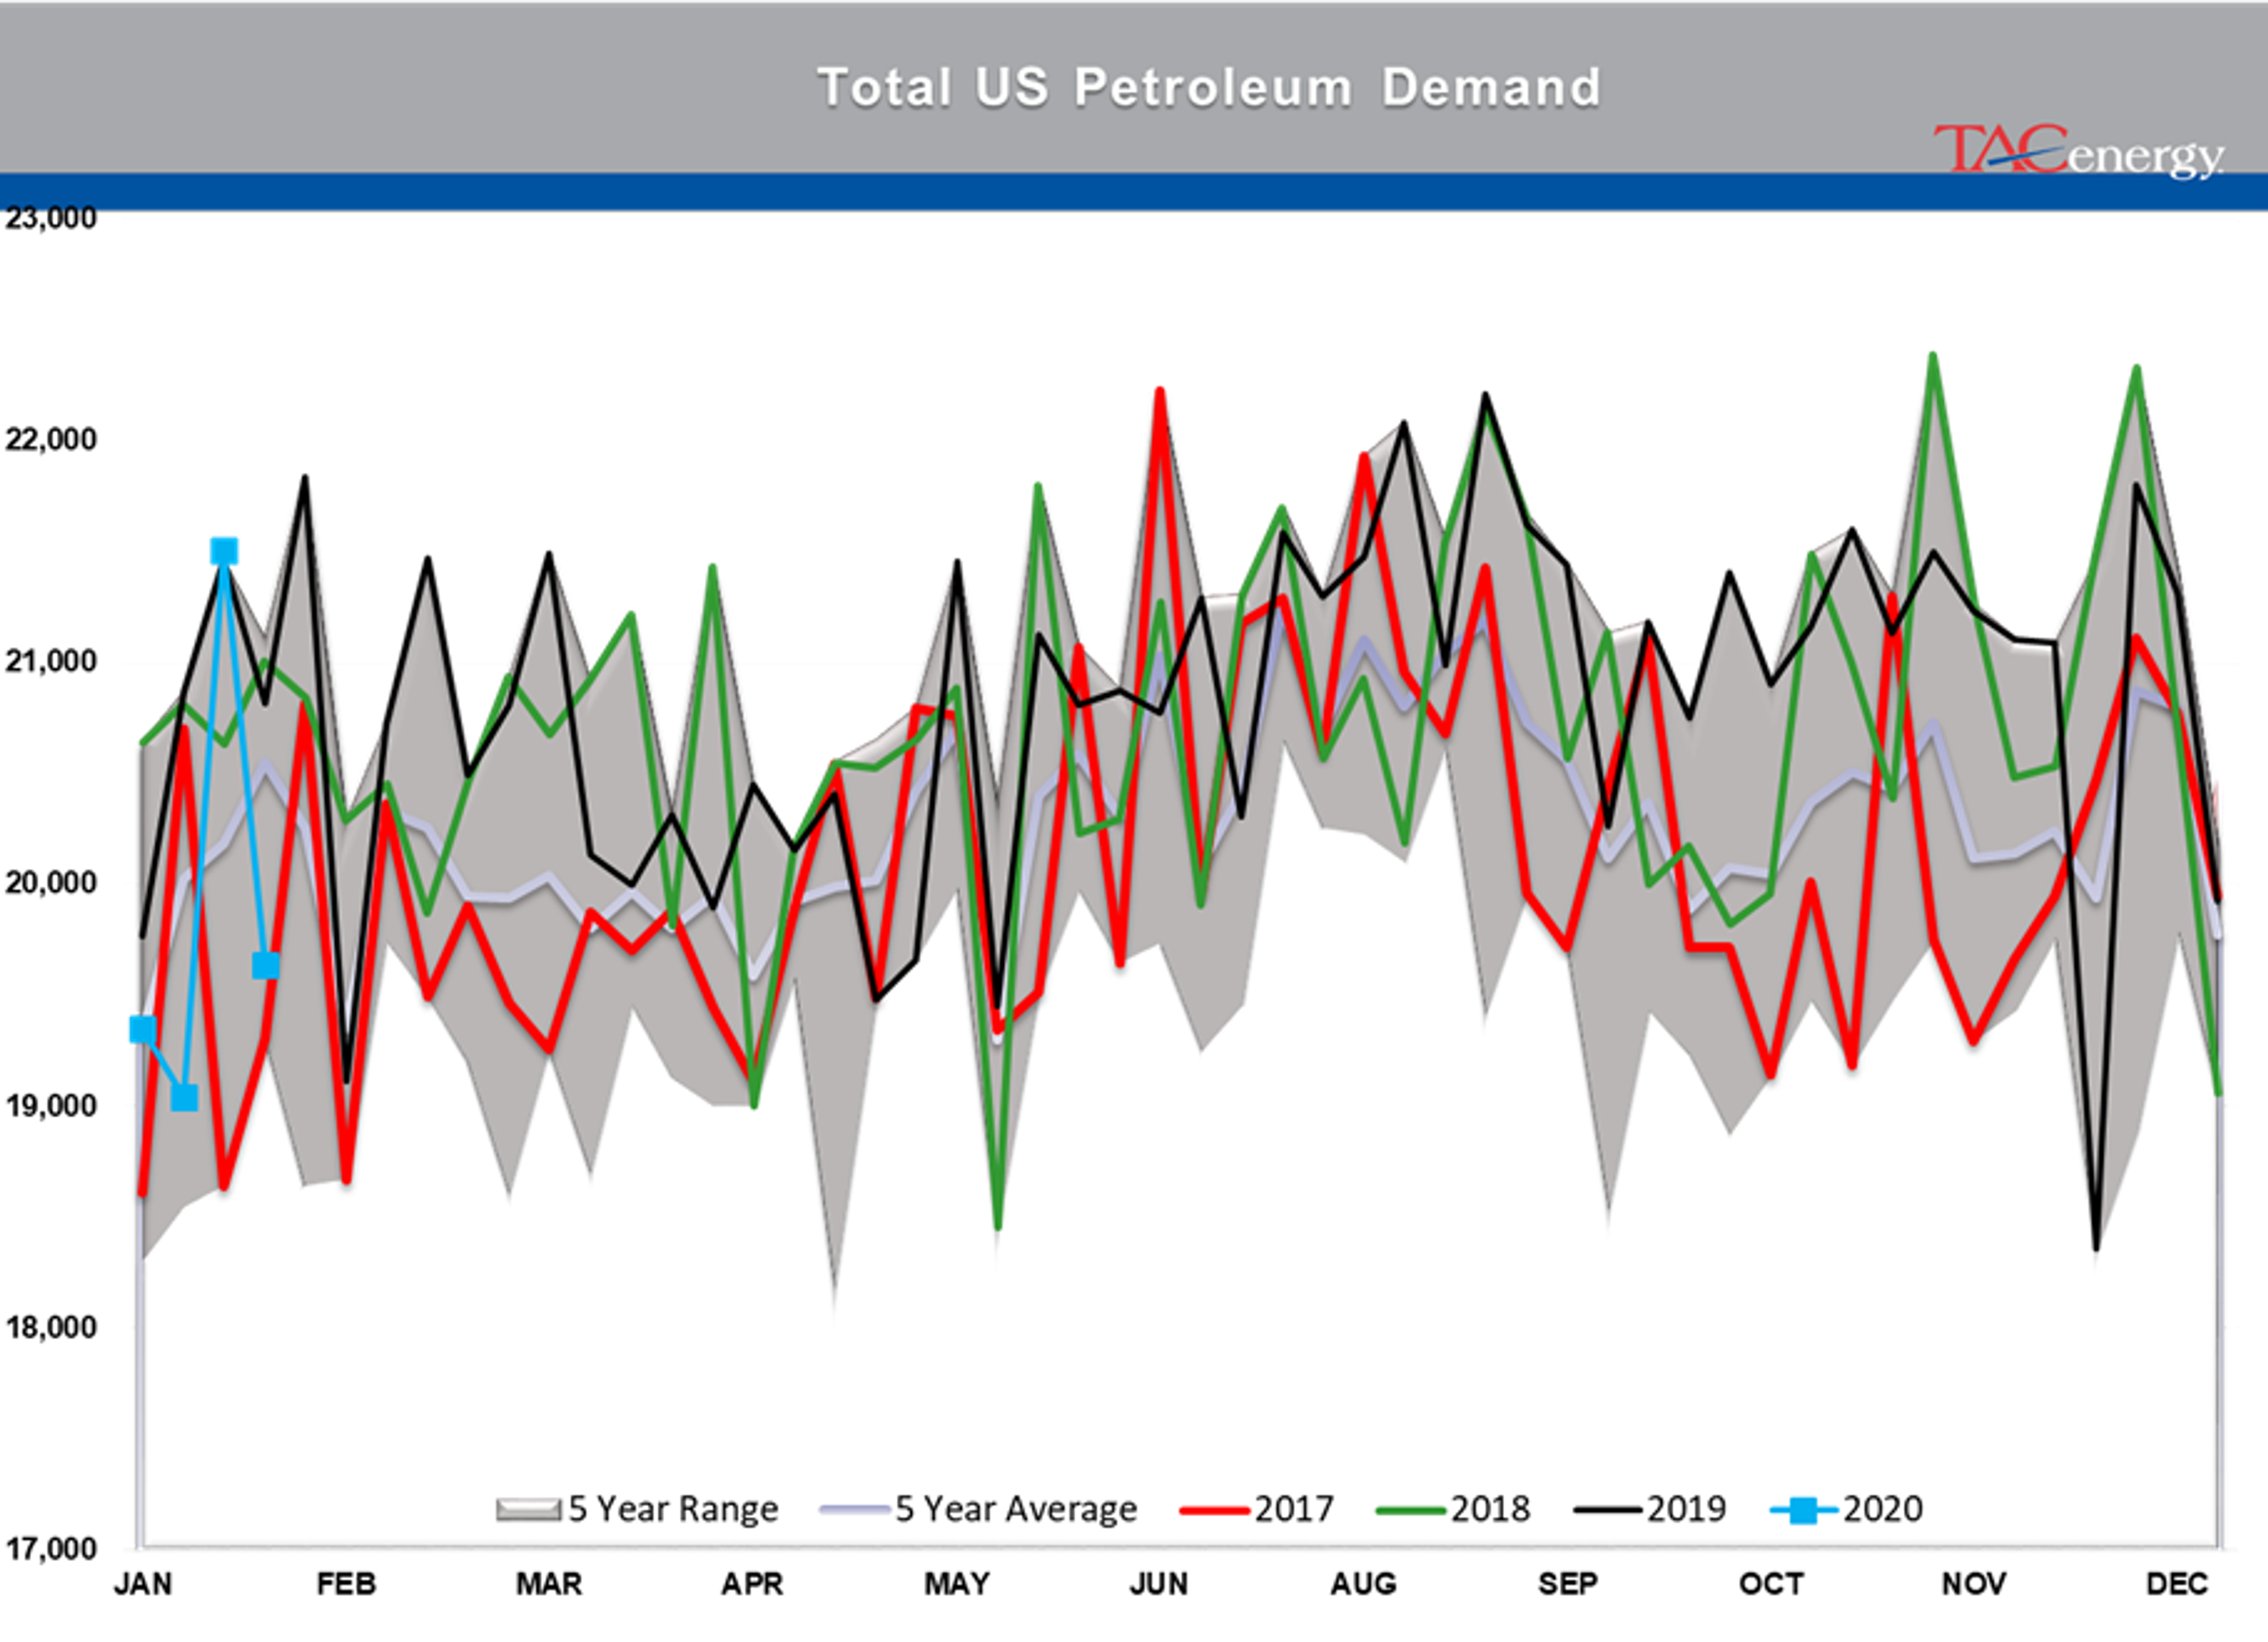Click the NOV x-axis label
Image resolution: width=2268 pixels, height=1642 pixels.
1974,1584
